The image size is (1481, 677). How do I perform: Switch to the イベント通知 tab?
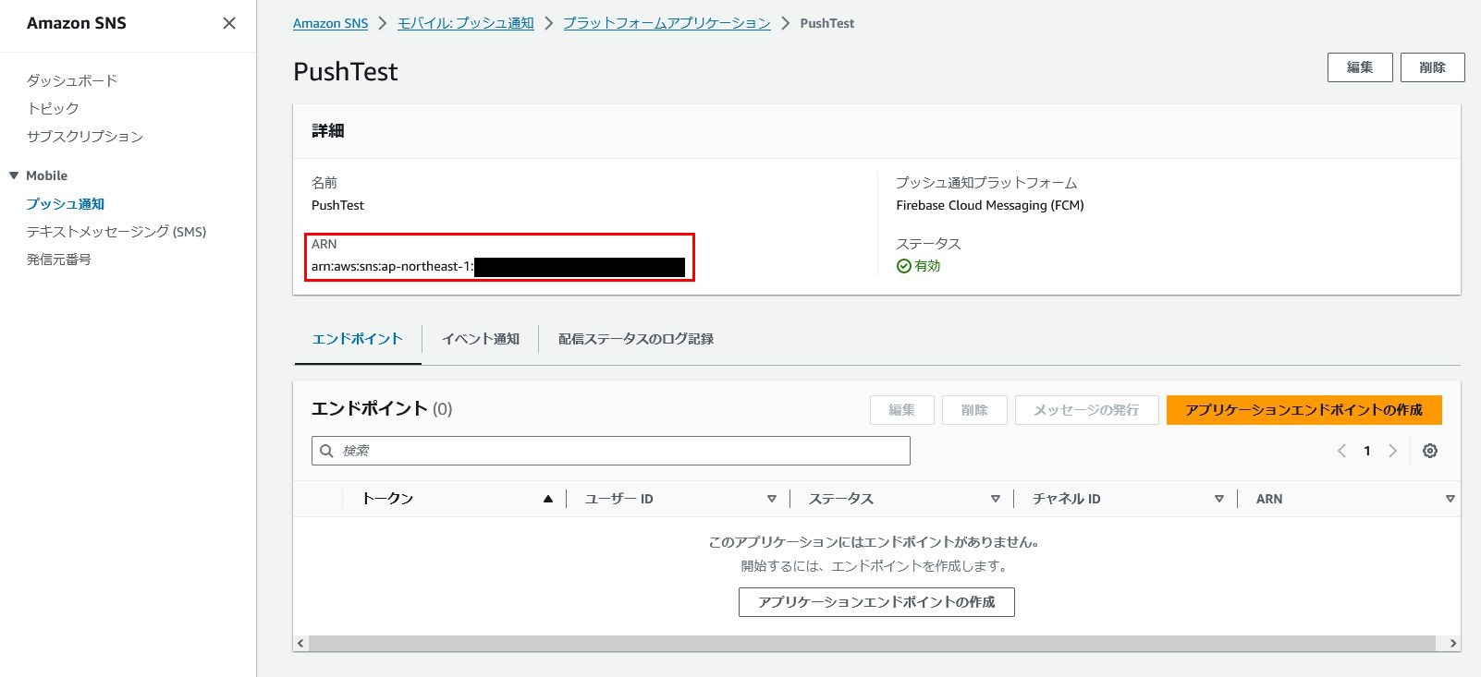click(x=481, y=339)
